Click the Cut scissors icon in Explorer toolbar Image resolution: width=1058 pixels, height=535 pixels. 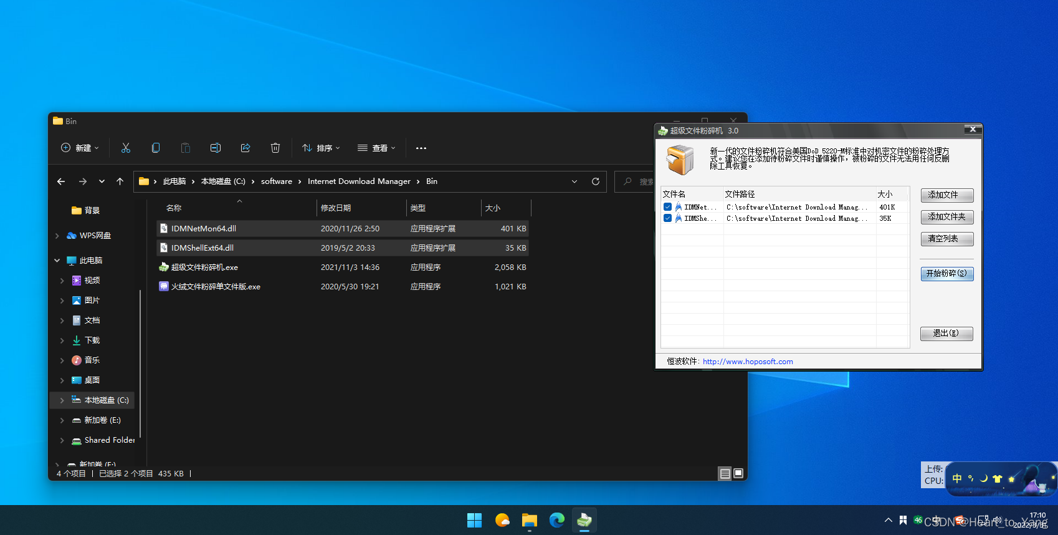pyautogui.click(x=126, y=148)
